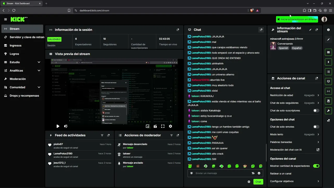The height and width of the screenshot is (188, 334).
Task: Click the Kick logo
Action: 19,19
